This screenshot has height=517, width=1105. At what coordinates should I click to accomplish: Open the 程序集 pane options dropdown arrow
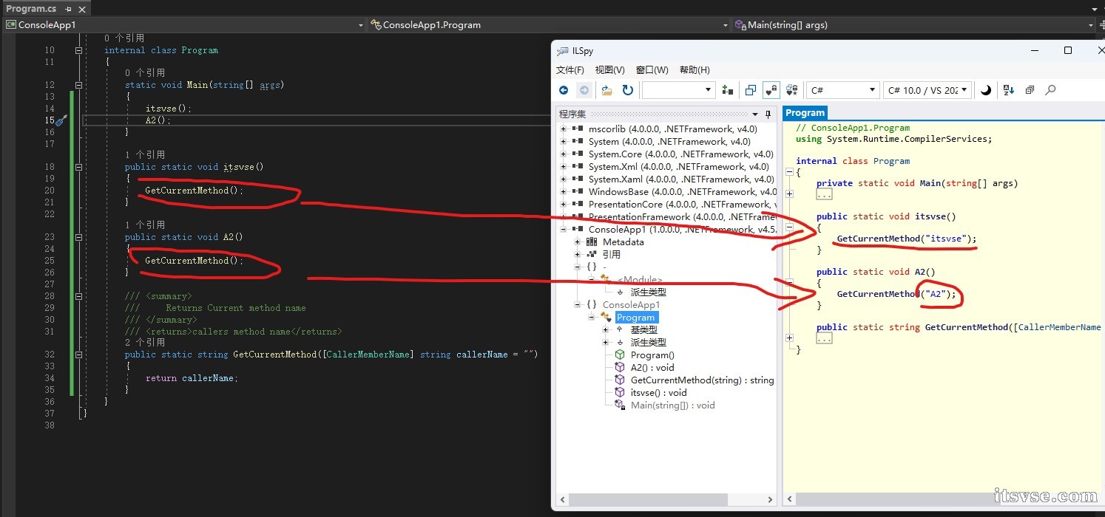[755, 114]
